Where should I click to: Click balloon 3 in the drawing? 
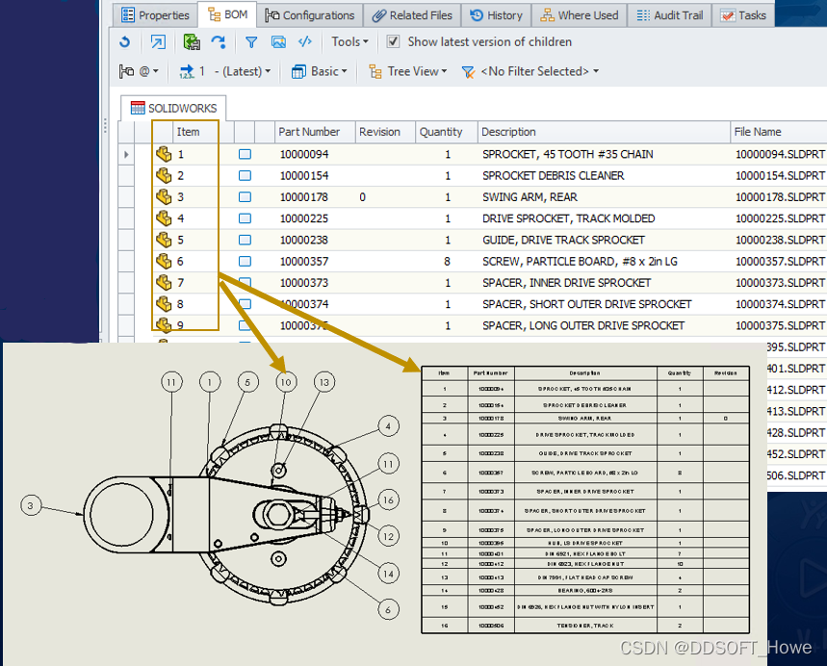coord(31,505)
